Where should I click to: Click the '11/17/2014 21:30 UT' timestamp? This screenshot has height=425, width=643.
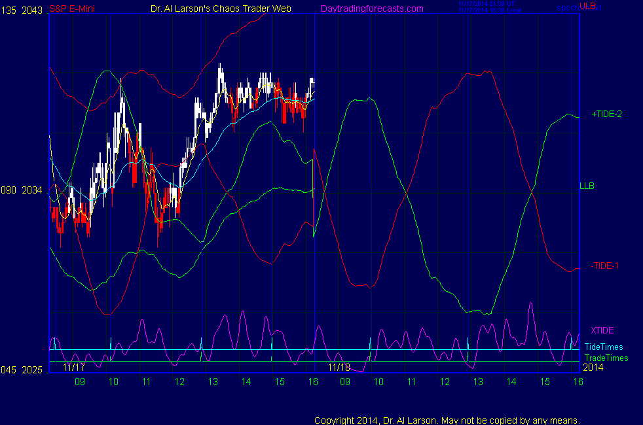point(487,4)
